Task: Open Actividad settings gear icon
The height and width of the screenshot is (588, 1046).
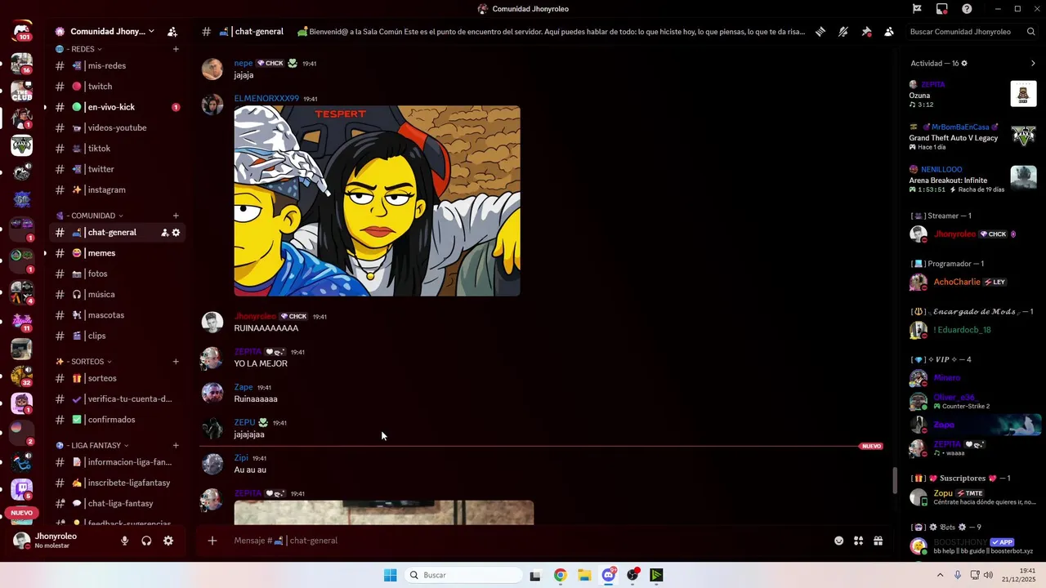Action: (x=964, y=63)
